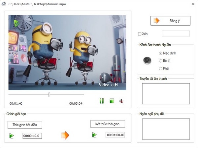Click the orange arrow in Chỉnh giới hạn
This screenshot has width=198, height=148.
click(x=65, y=135)
